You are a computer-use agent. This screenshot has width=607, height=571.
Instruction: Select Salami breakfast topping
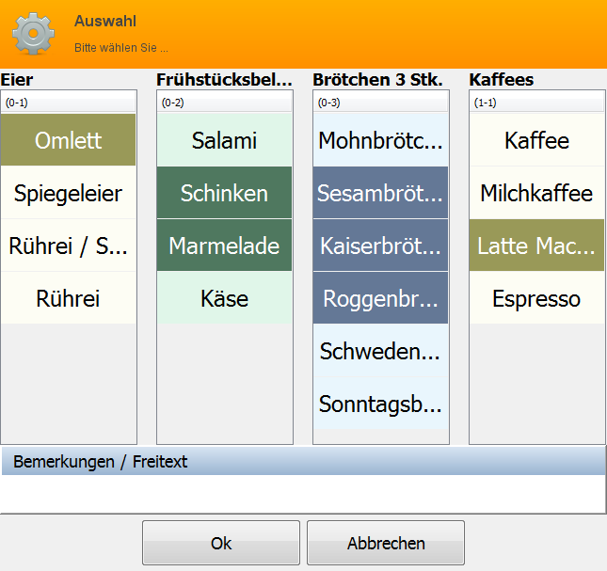tap(224, 141)
